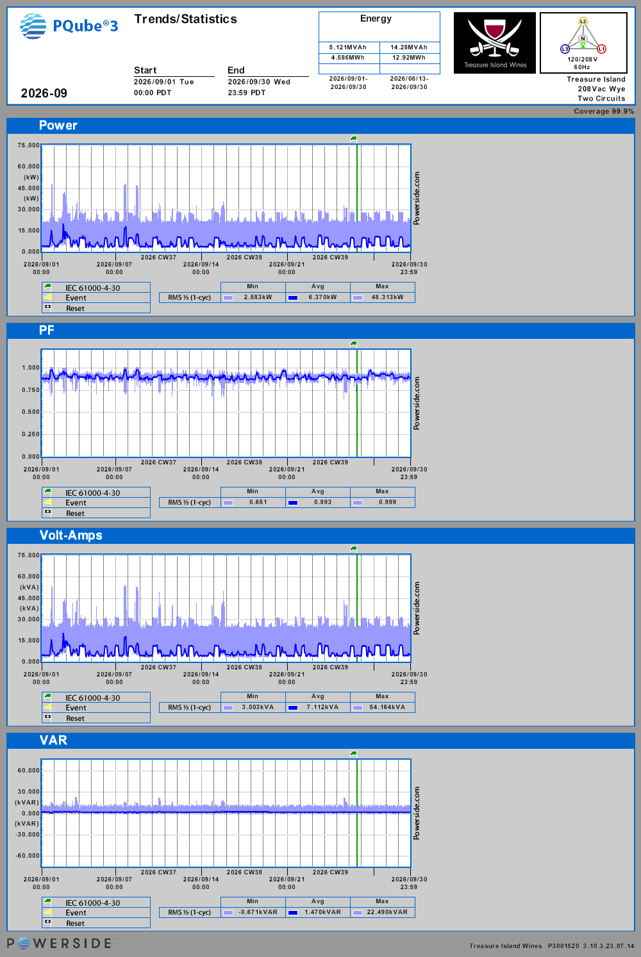Select the Volt-Amps Max value "54.164kVA"
Image resolution: width=641 pixels, height=957 pixels.
click(387, 707)
